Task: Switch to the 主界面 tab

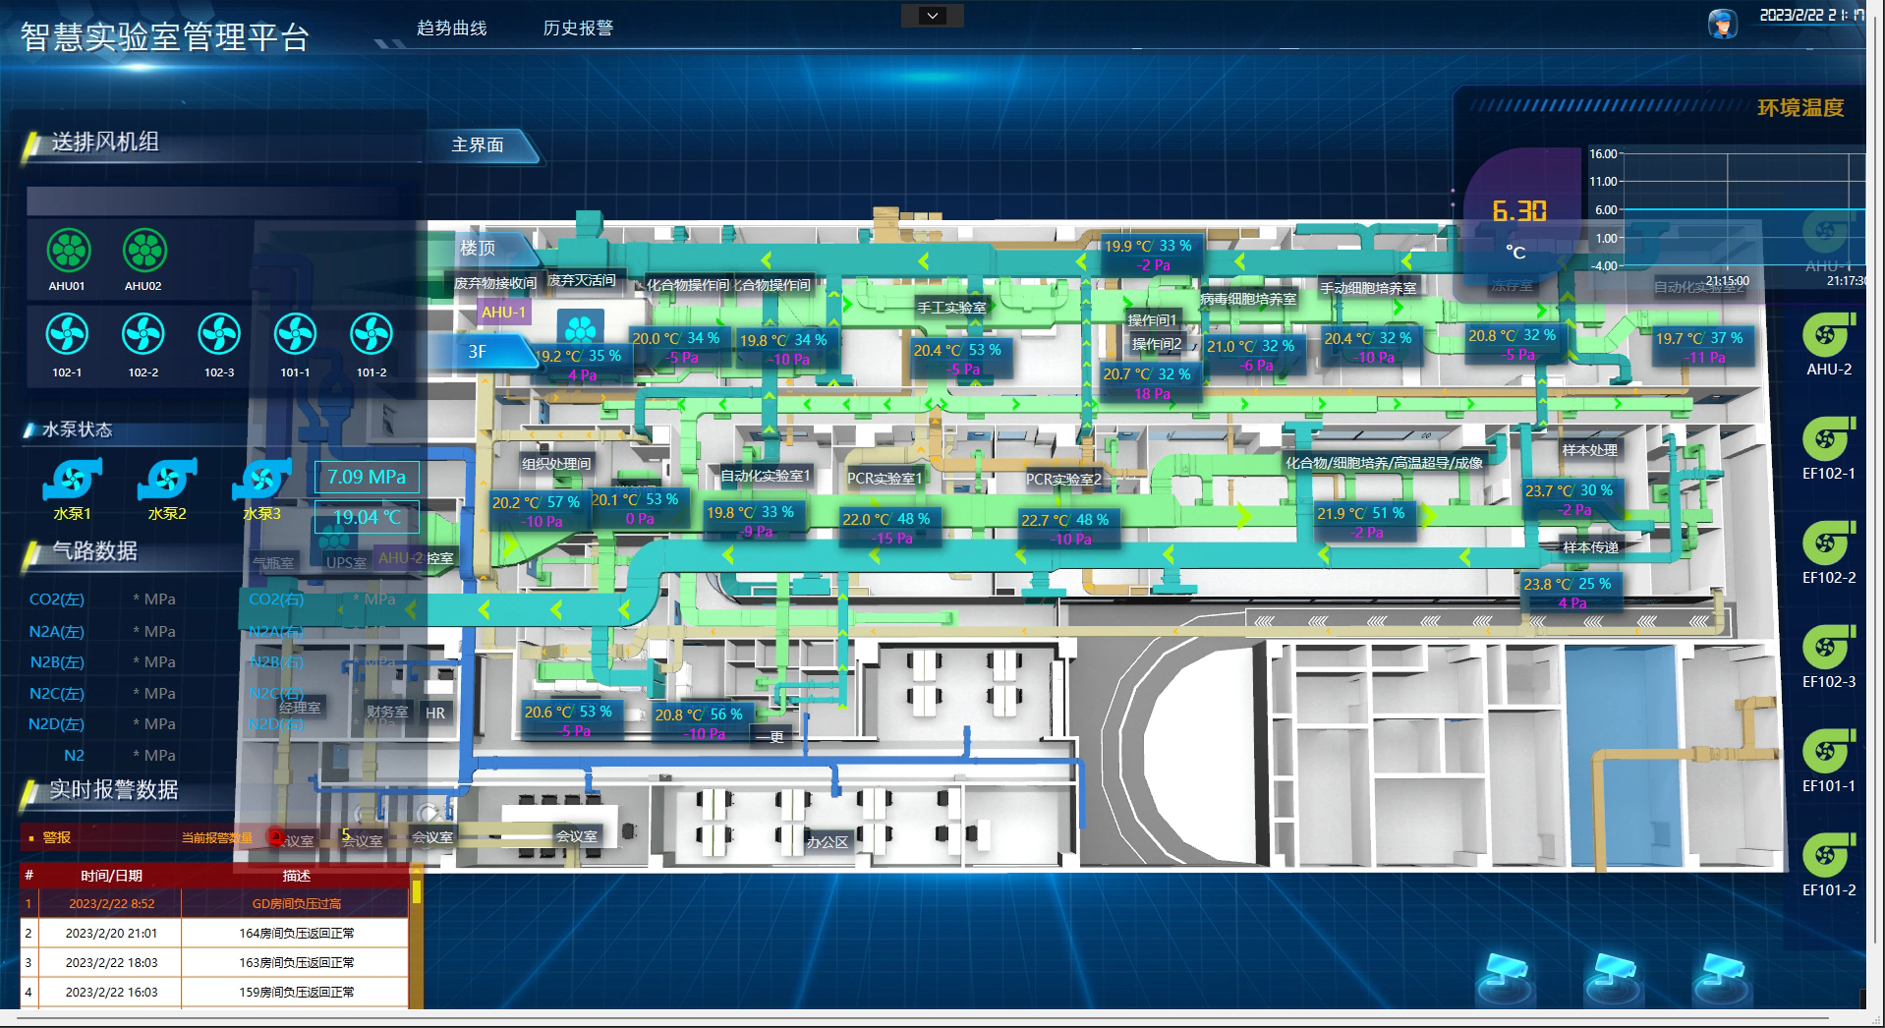Action: coord(482,145)
